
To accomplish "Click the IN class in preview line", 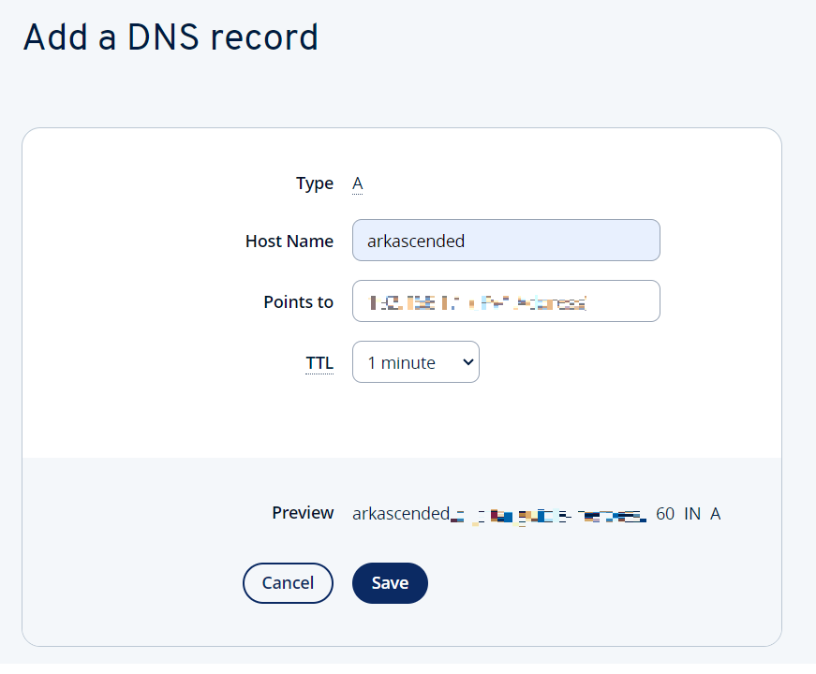I will point(692,514).
